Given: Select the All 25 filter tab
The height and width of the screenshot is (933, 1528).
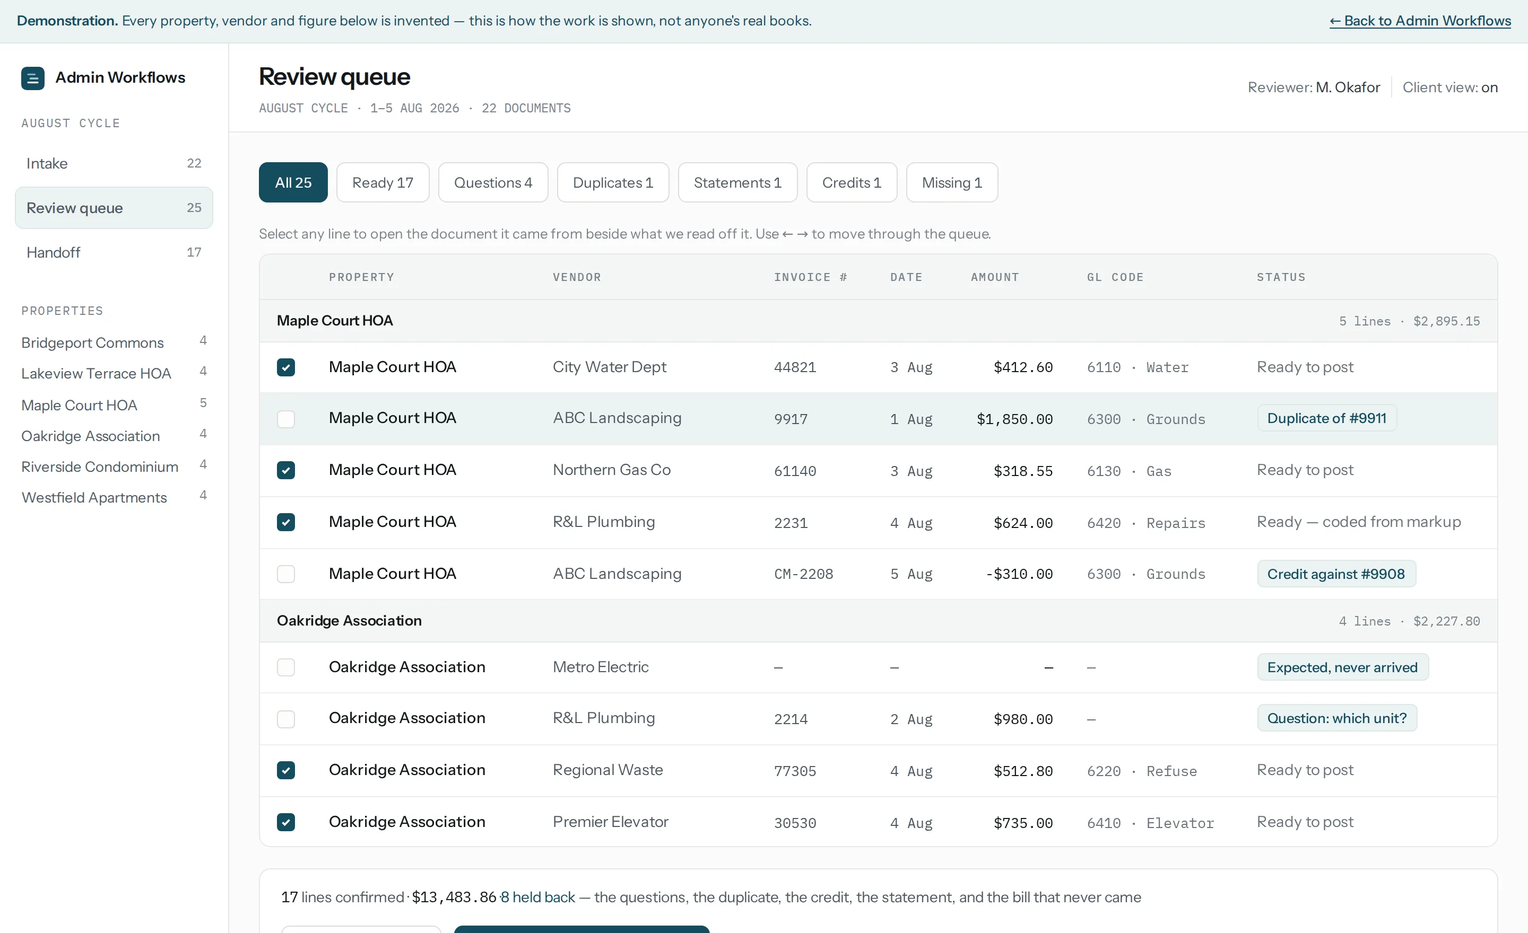Looking at the screenshot, I should (293, 183).
